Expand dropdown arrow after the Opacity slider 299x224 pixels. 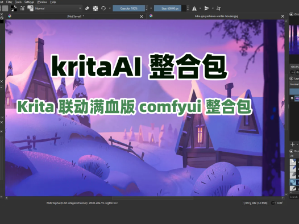pyautogui.click(x=151, y=9)
